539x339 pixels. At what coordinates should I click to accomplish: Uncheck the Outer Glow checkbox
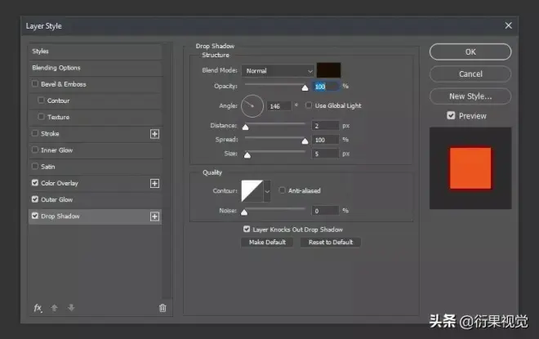click(x=35, y=199)
